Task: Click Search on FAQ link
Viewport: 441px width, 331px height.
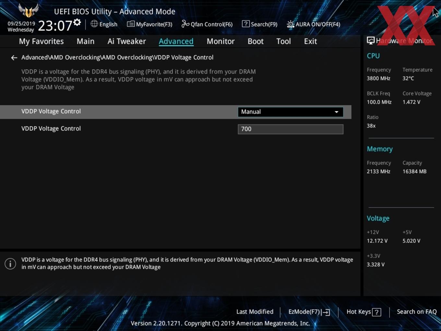Action: click(x=417, y=312)
